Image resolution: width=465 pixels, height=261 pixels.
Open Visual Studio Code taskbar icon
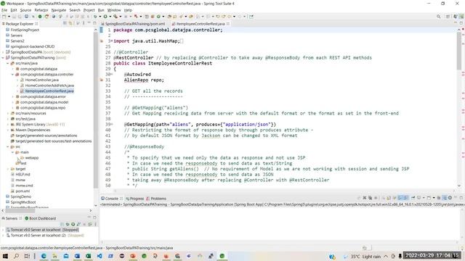tap(100, 256)
